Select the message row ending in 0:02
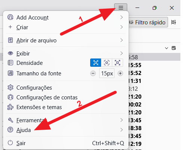Screen dimensions: 183x150 (155, 105)
